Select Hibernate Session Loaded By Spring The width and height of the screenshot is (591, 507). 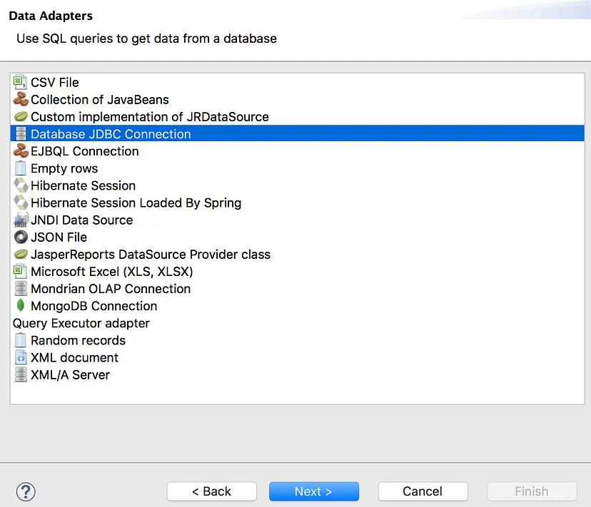[x=136, y=203]
